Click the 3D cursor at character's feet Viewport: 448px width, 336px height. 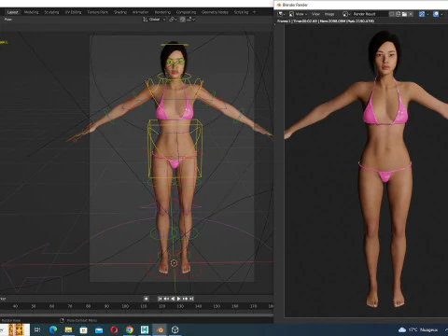174,263
